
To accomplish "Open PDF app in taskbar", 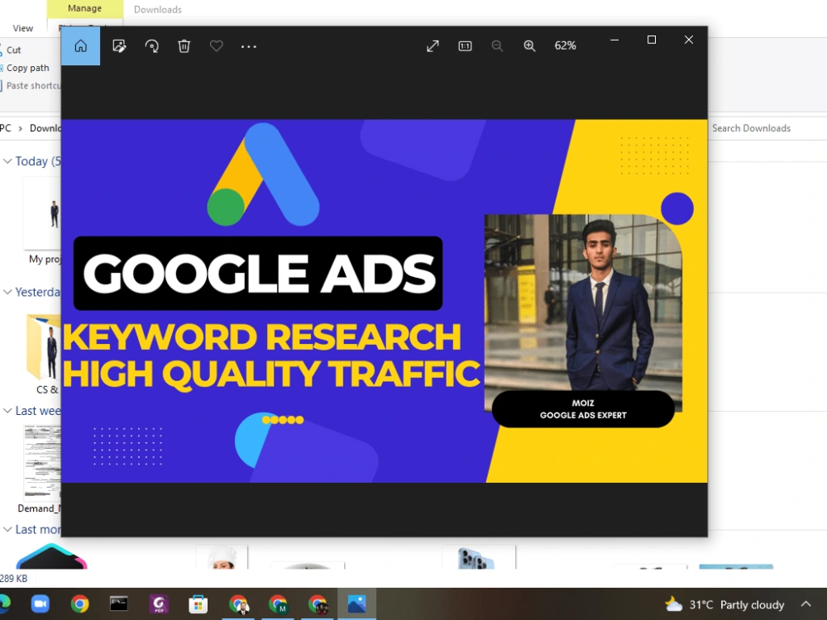I will (x=158, y=603).
